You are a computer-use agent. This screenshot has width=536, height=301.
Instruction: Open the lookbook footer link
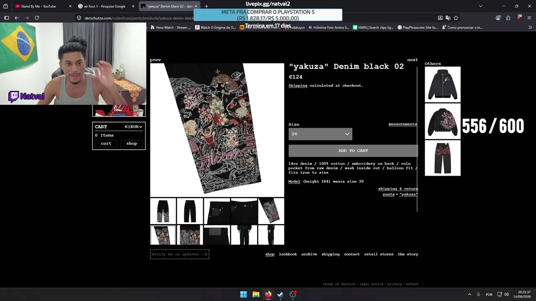tap(288, 254)
